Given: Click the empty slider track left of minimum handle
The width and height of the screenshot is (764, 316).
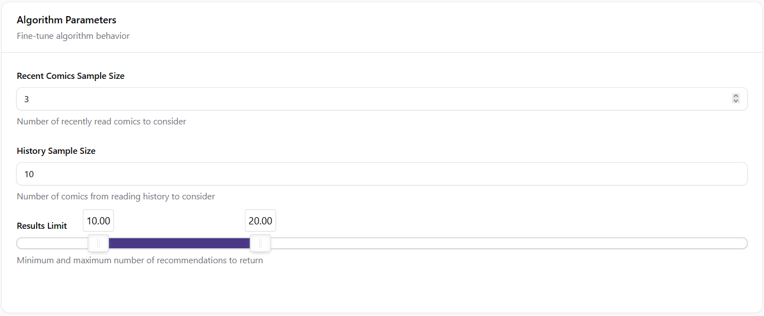Looking at the screenshot, I should pyautogui.click(x=53, y=243).
